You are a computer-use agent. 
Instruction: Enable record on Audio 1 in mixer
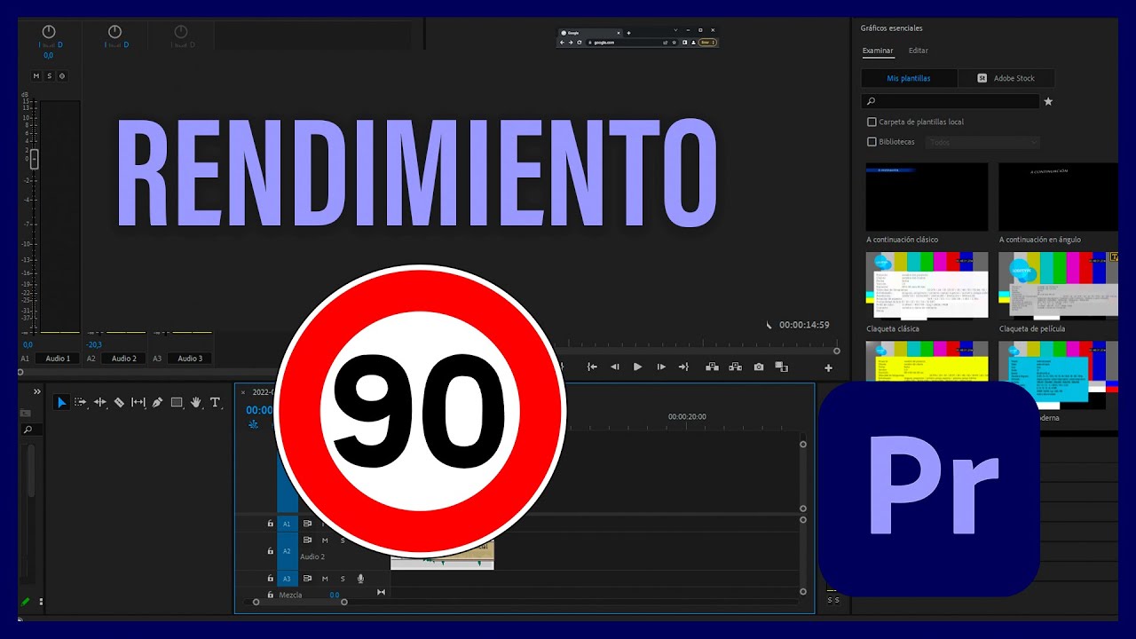click(61, 76)
